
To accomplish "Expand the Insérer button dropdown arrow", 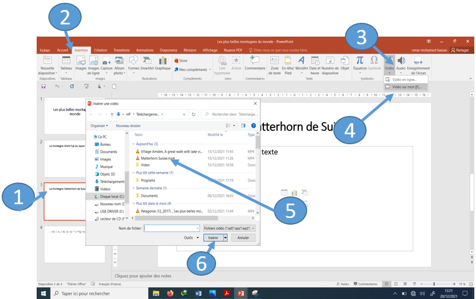I will (225, 237).
